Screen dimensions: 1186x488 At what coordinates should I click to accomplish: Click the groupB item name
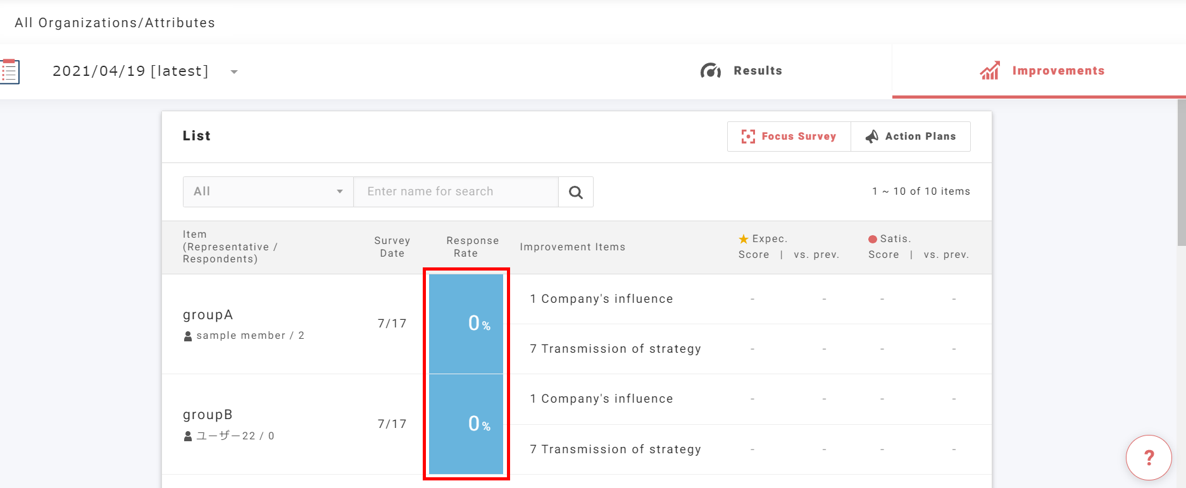point(208,415)
